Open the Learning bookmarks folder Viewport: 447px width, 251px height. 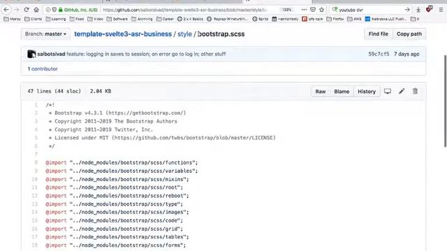pyautogui.click(x=56, y=19)
